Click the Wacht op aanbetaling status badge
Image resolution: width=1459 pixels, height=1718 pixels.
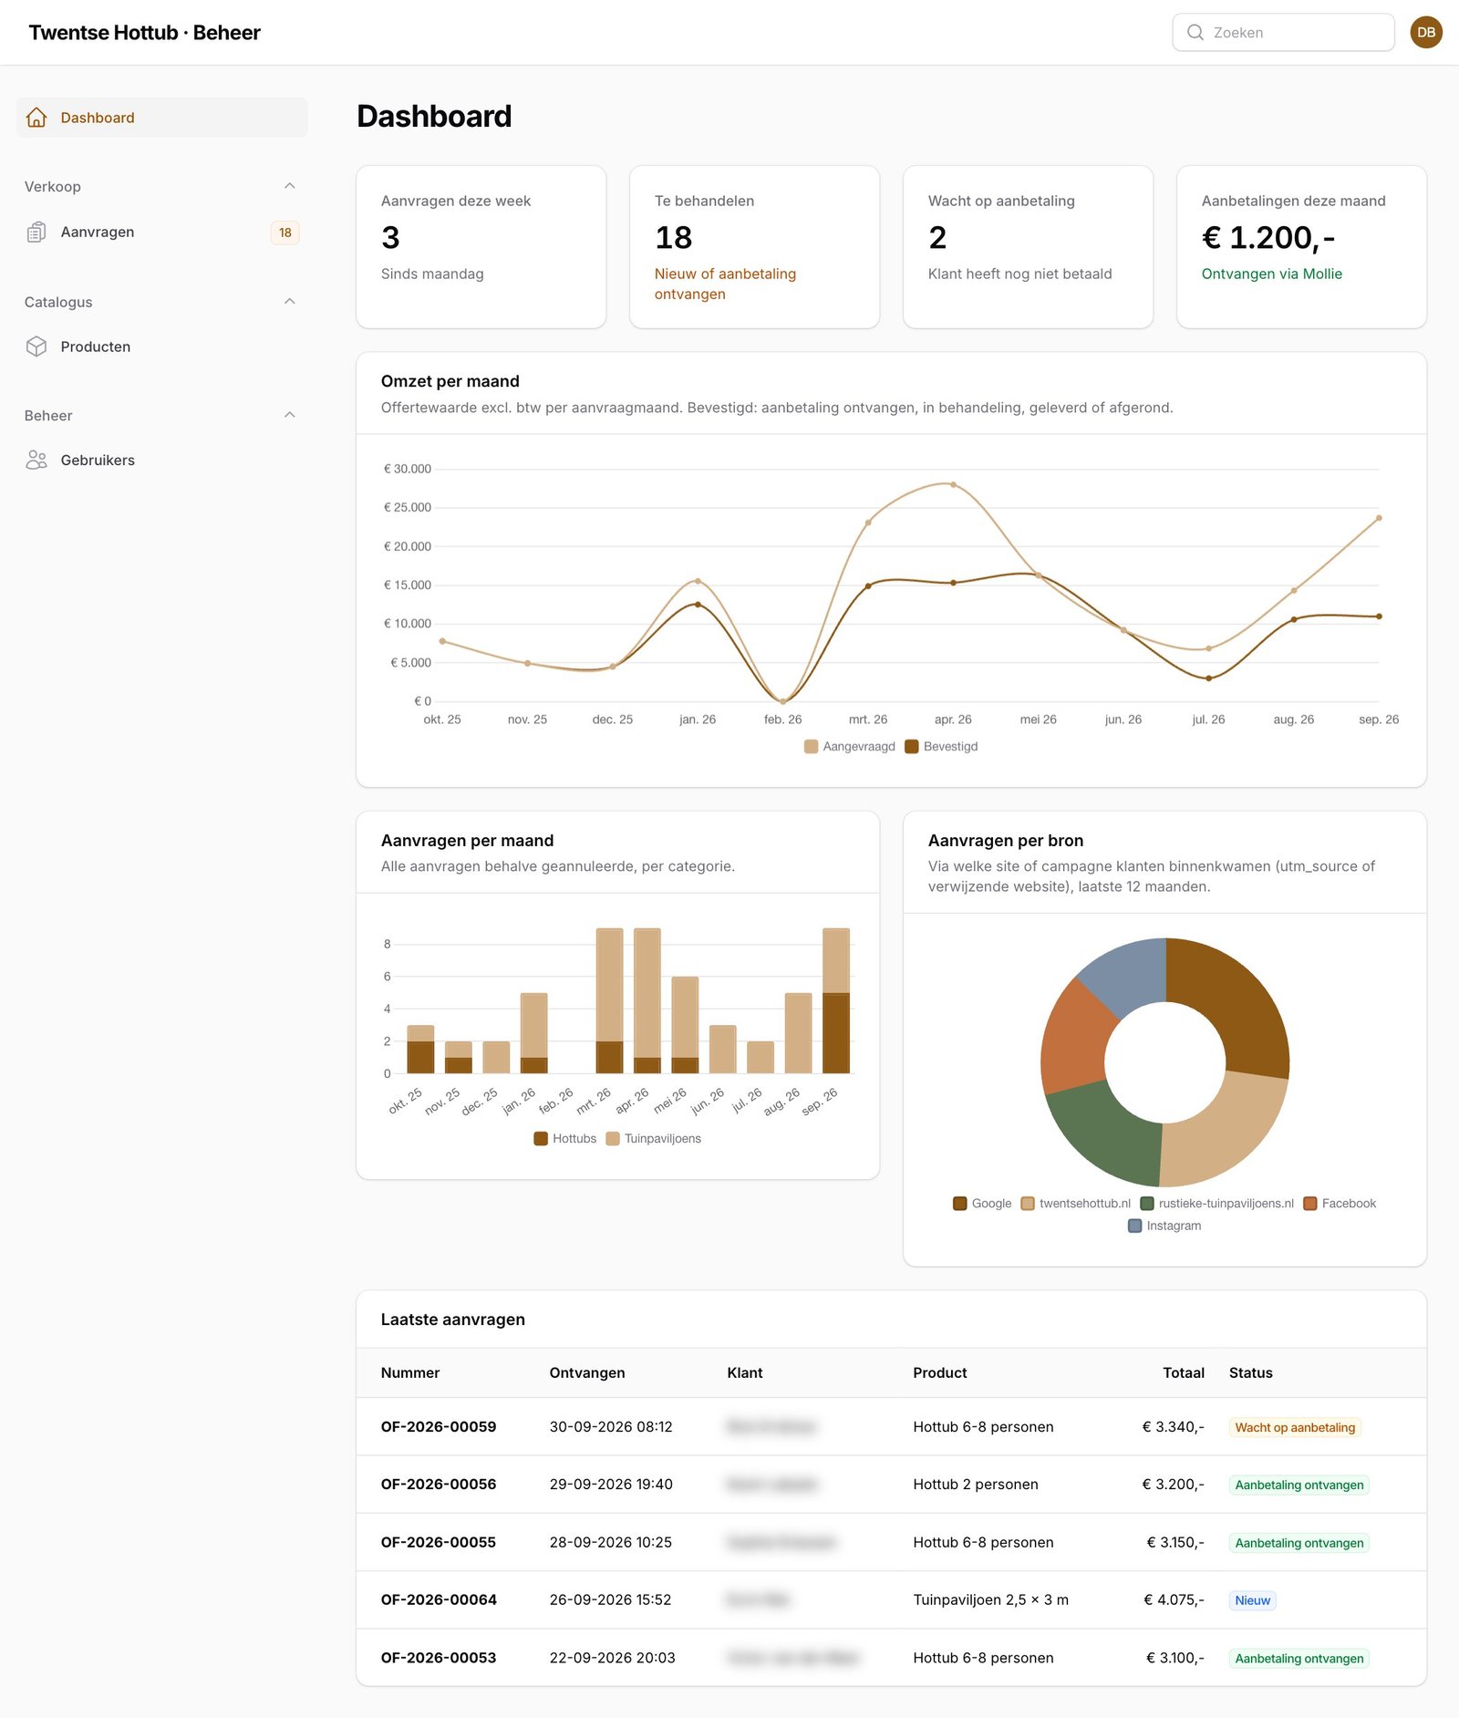tap(1295, 1428)
